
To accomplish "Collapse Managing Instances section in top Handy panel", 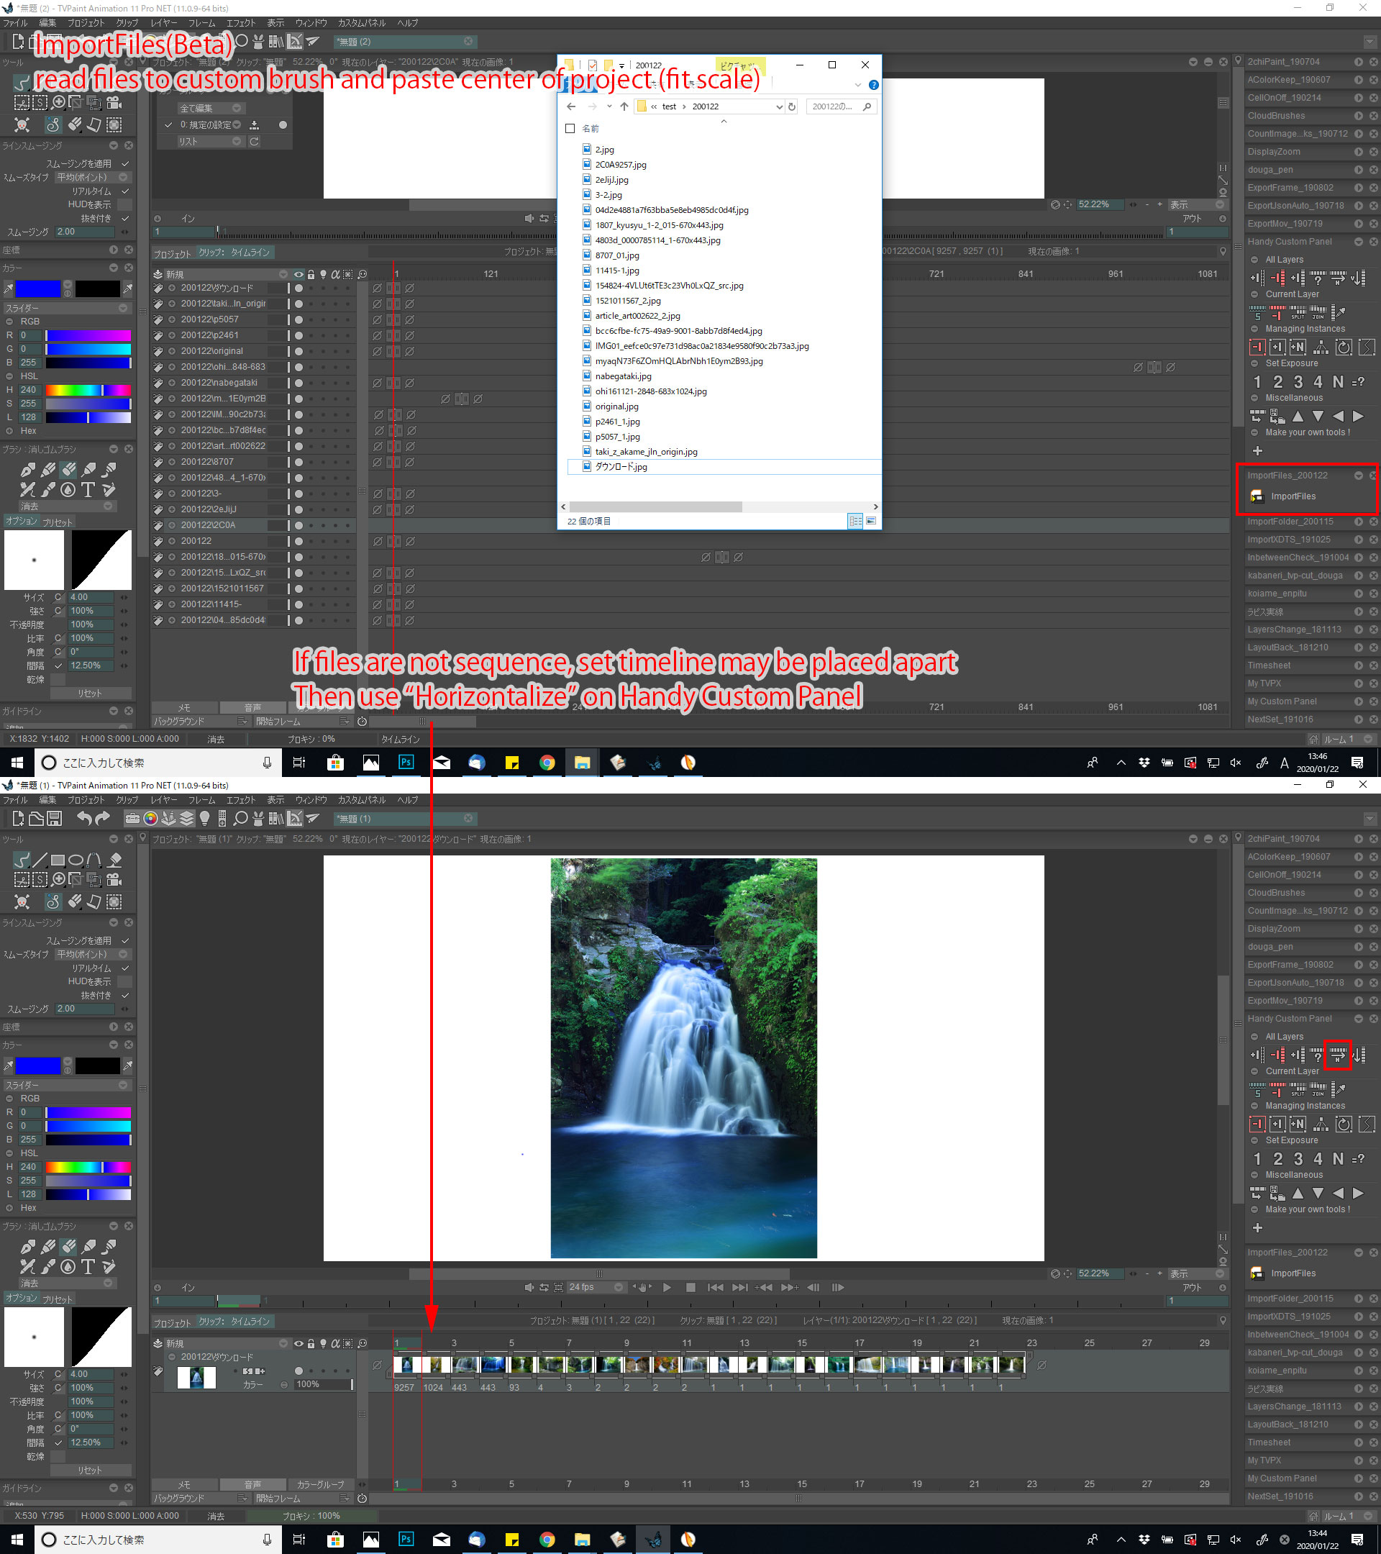I will (x=1255, y=329).
